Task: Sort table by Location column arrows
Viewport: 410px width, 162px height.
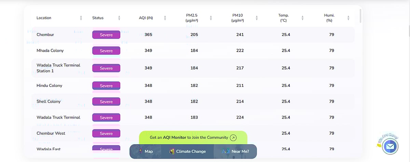Action: coord(81,18)
